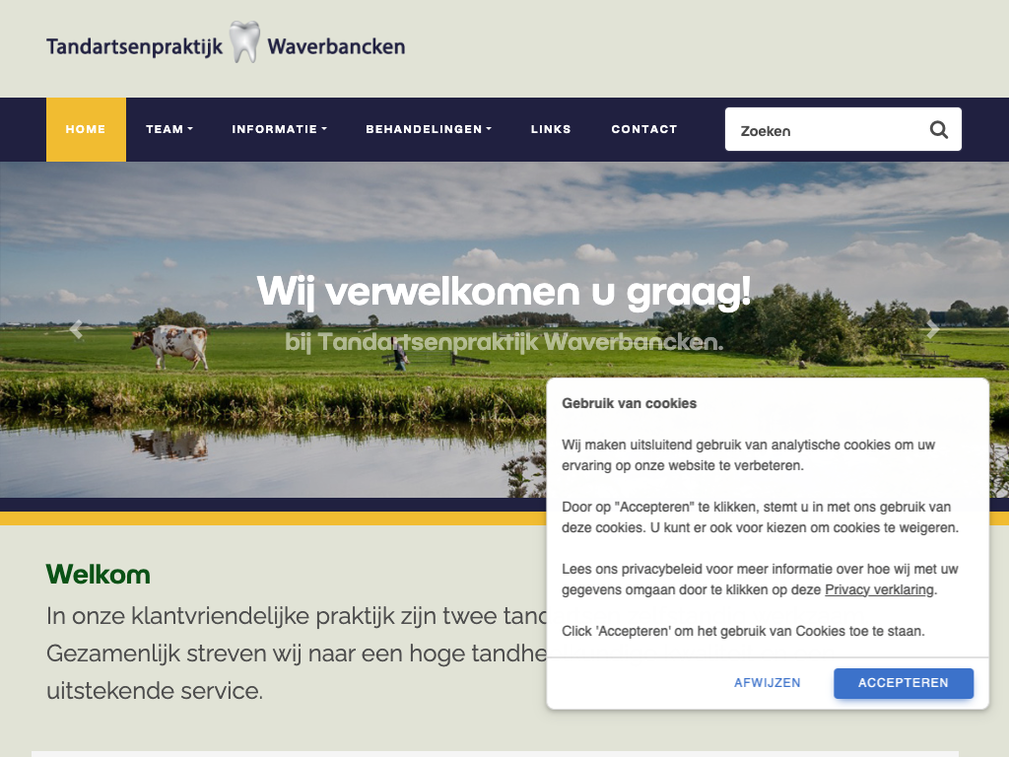Click the Waverbancken text in the logo
Viewport: 1009px width, 757px height.
(x=336, y=46)
